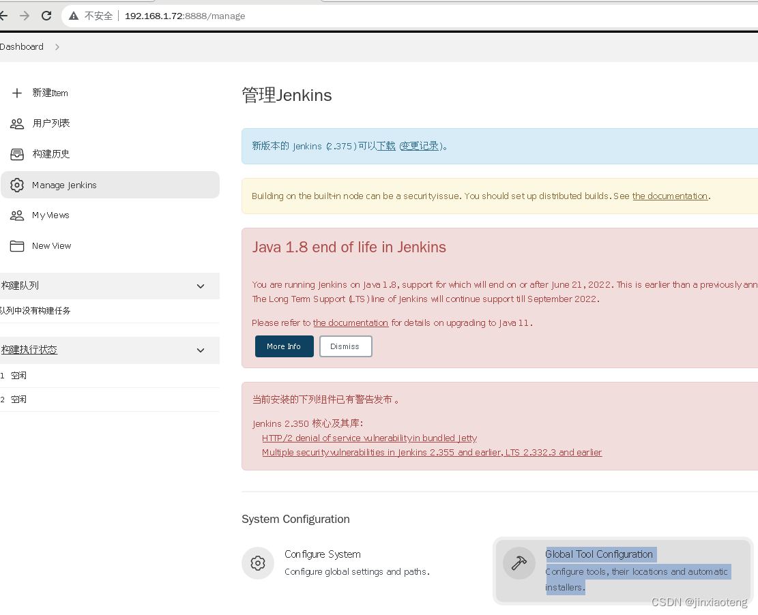Viewport: 758px width, 615px height.
Task: Open the documentation link for Java 11 upgrade
Action: (351, 322)
